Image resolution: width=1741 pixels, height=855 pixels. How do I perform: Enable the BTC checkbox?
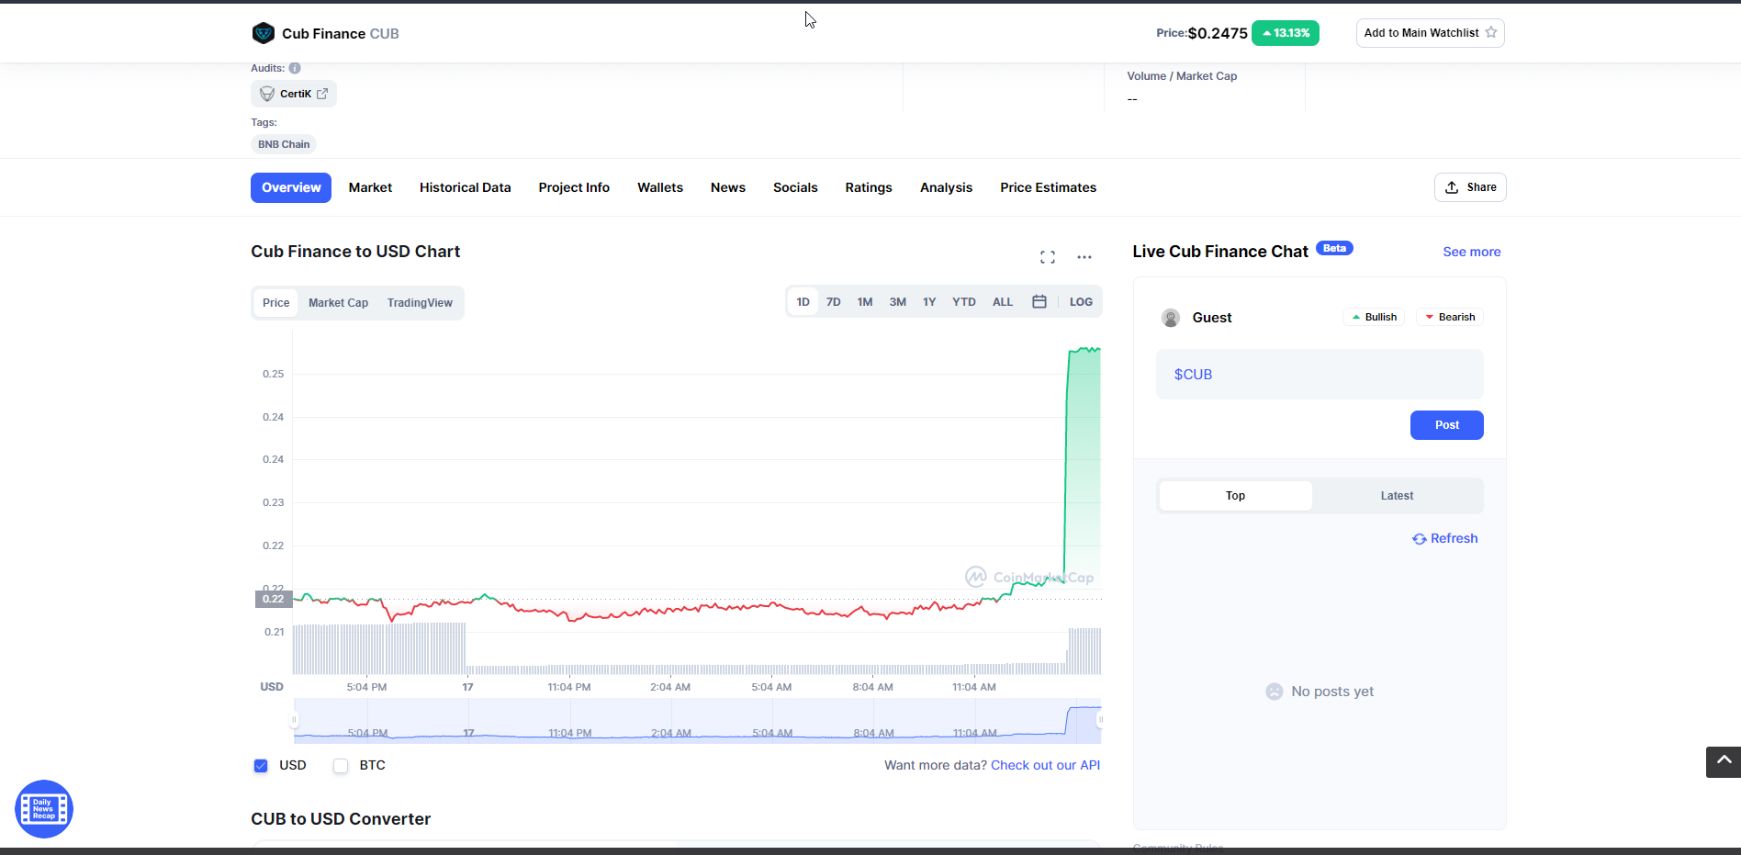point(341,766)
